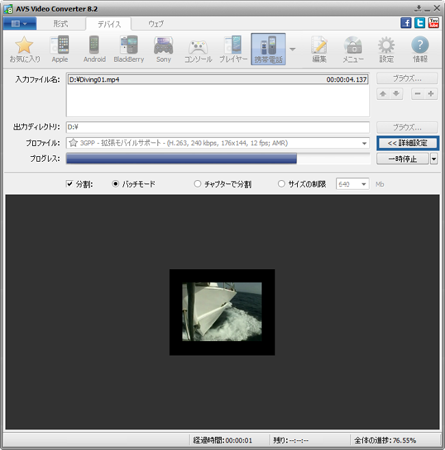Expand the プロファイル profile dropdown
The width and height of the screenshot is (445, 450).
coord(364,143)
